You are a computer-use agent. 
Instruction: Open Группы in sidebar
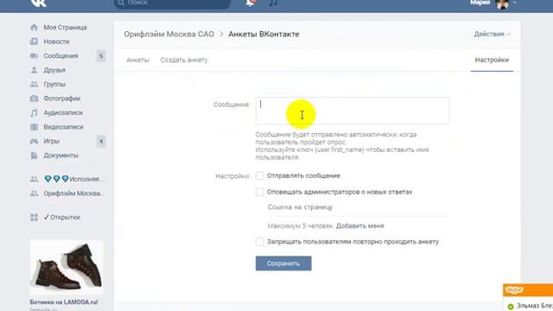tap(54, 85)
